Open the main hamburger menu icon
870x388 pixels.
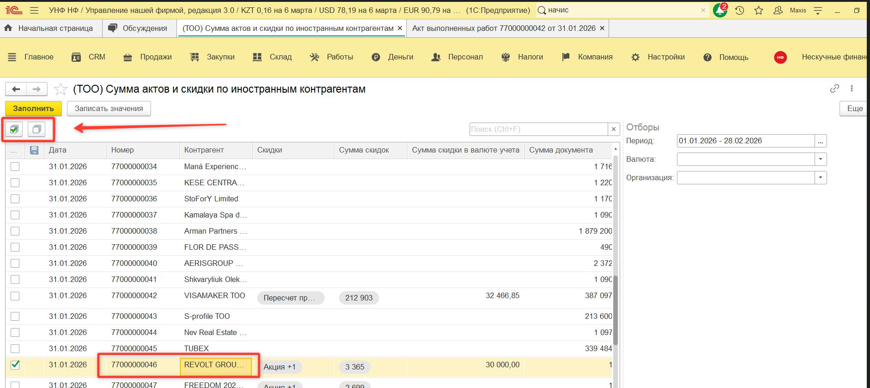(34, 10)
